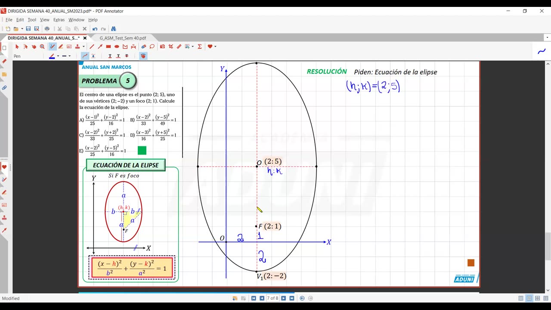Select the Arrow drawing tool
Screen dimensions: 551x310
(x=100, y=46)
